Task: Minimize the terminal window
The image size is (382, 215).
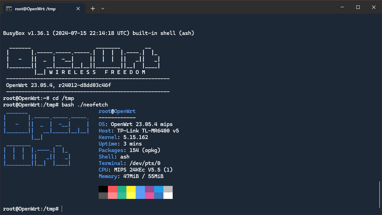Action: 342,7
